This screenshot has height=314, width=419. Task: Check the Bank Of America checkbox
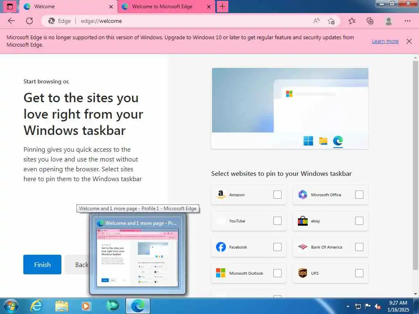pyautogui.click(x=359, y=247)
